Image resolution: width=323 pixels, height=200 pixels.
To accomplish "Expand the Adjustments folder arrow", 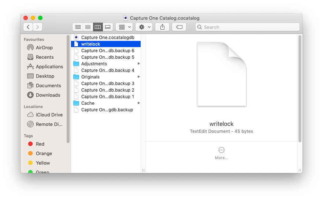I will coord(138,64).
